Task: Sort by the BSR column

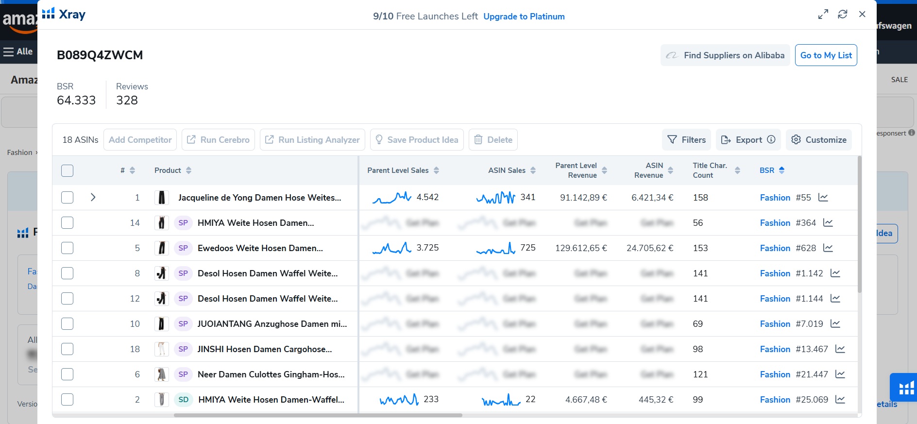Action: coord(782,170)
